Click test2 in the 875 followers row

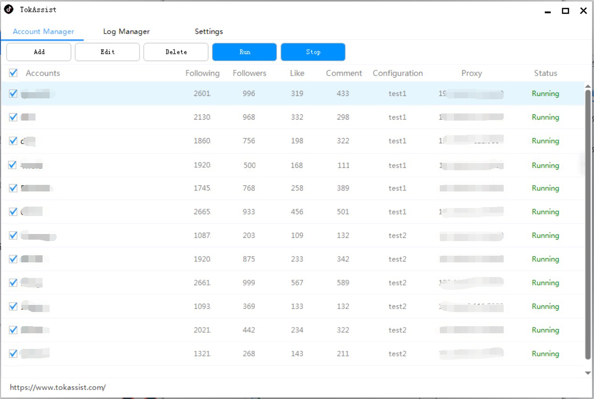point(397,259)
